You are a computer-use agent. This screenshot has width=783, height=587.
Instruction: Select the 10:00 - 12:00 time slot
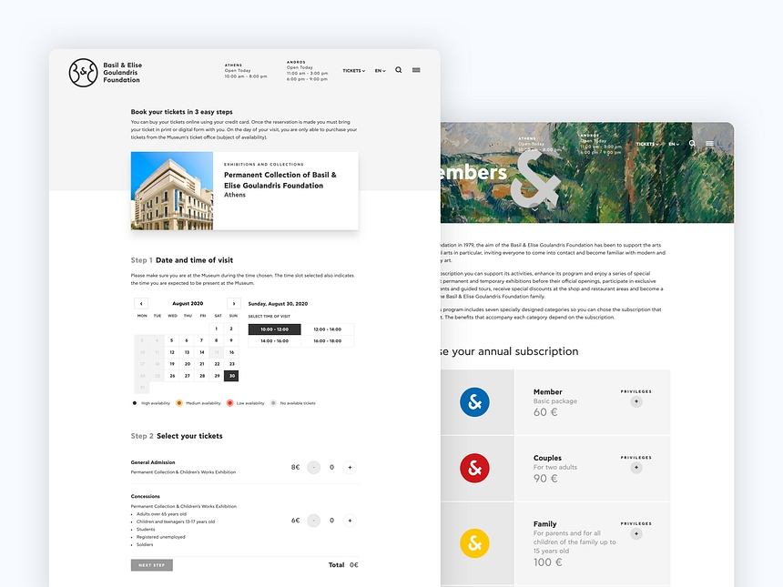[x=274, y=329]
